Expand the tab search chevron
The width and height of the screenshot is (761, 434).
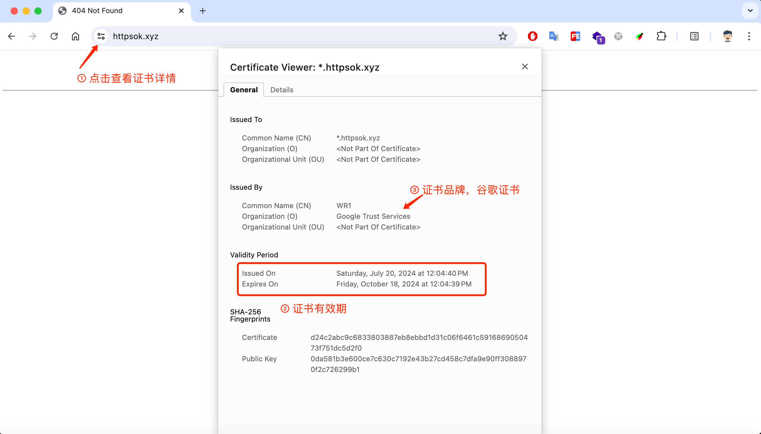coord(750,11)
